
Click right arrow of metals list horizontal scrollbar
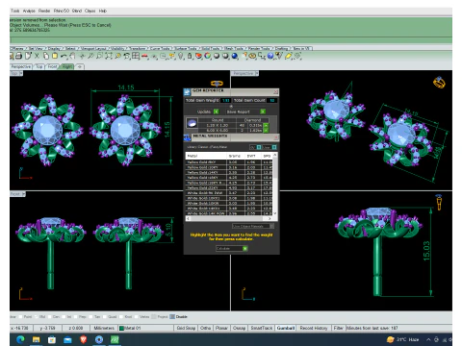(269, 218)
